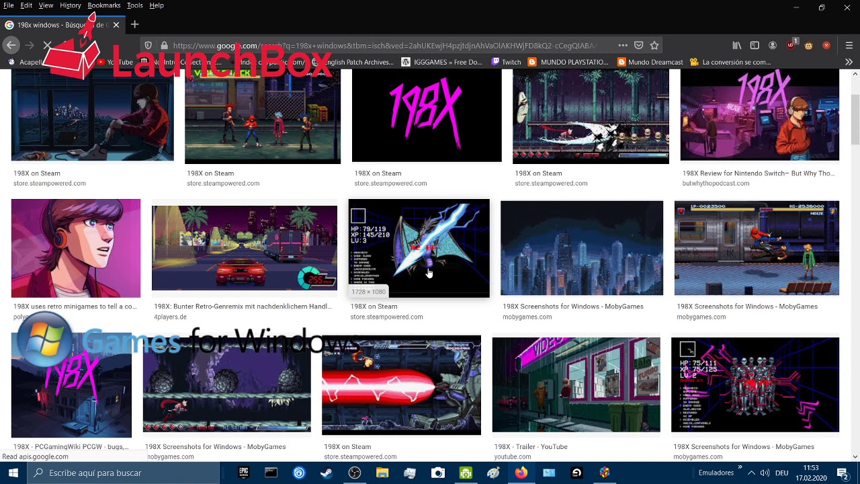The height and width of the screenshot is (484, 860).
Task: Open the Twitch bookmark
Action: coord(506,62)
